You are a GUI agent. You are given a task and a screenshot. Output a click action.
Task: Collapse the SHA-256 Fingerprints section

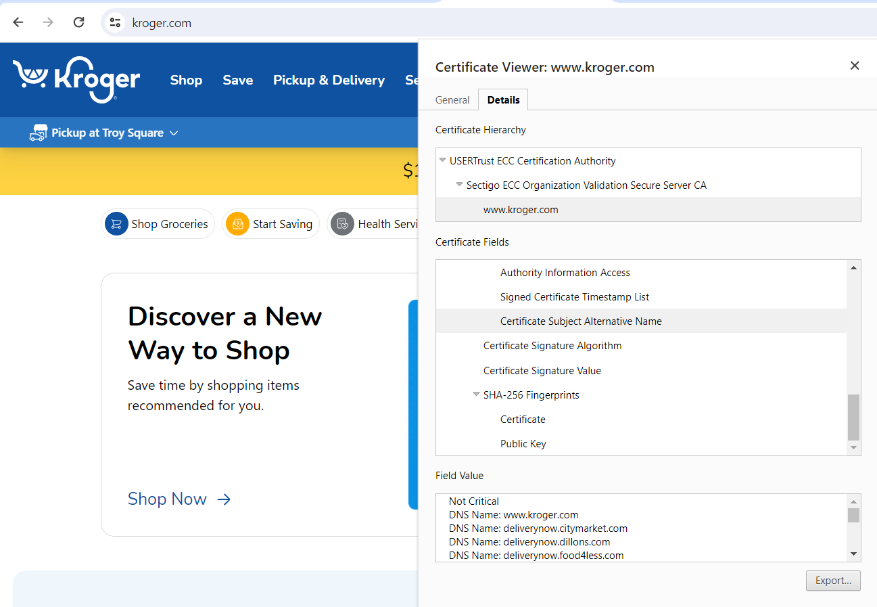coord(476,395)
